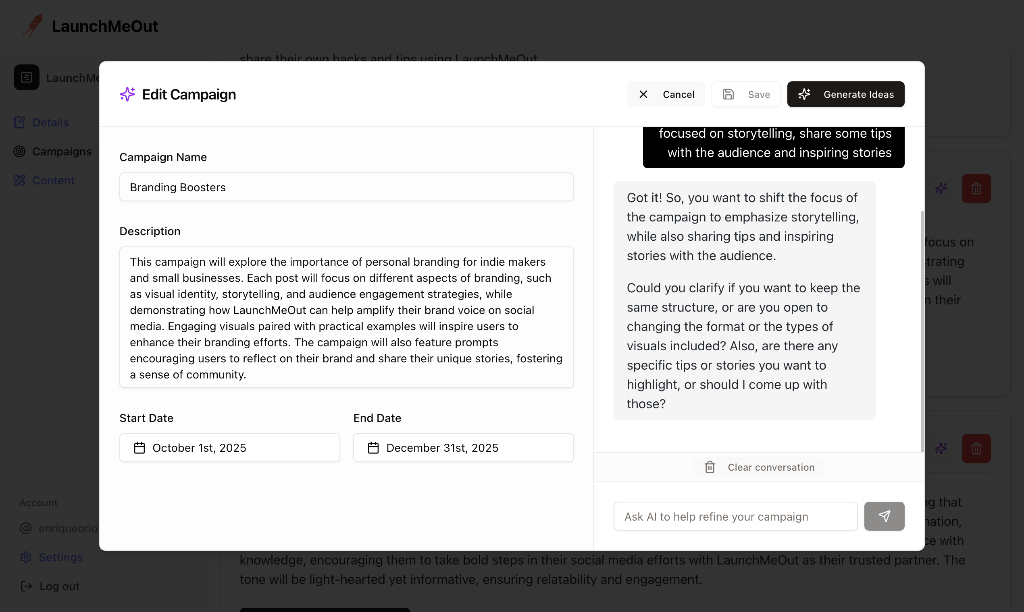Click the email icon next to enriqueorio account
Image resolution: width=1024 pixels, height=612 pixels.
point(26,528)
